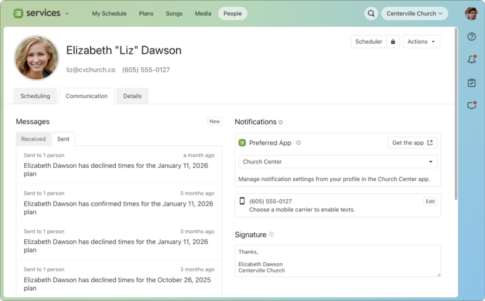Image resolution: width=485 pixels, height=301 pixels.
Task: Click Elizabeth Dawson's profile photo
Action: coord(36,58)
